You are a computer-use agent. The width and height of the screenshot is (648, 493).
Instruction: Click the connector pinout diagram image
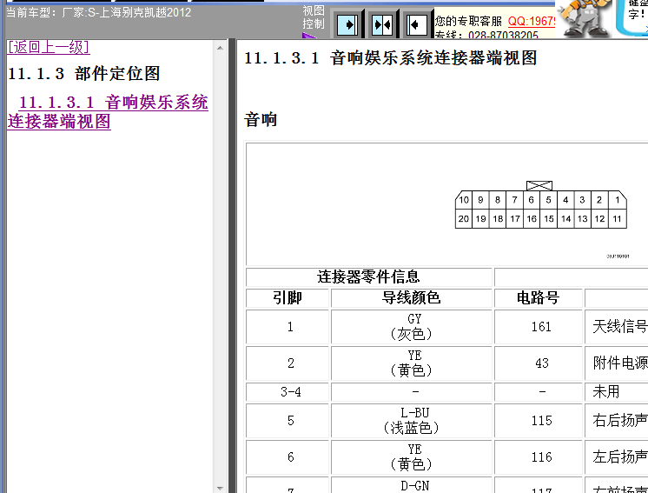[540, 204]
